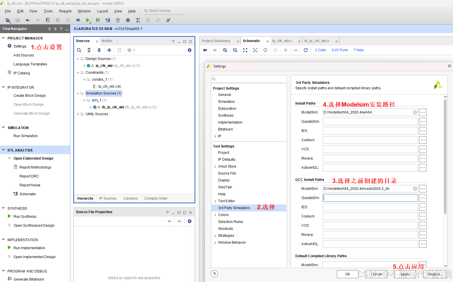The image size is (453, 282).
Task: Select Simulation under Project Settings
Action: pos(226,102)
